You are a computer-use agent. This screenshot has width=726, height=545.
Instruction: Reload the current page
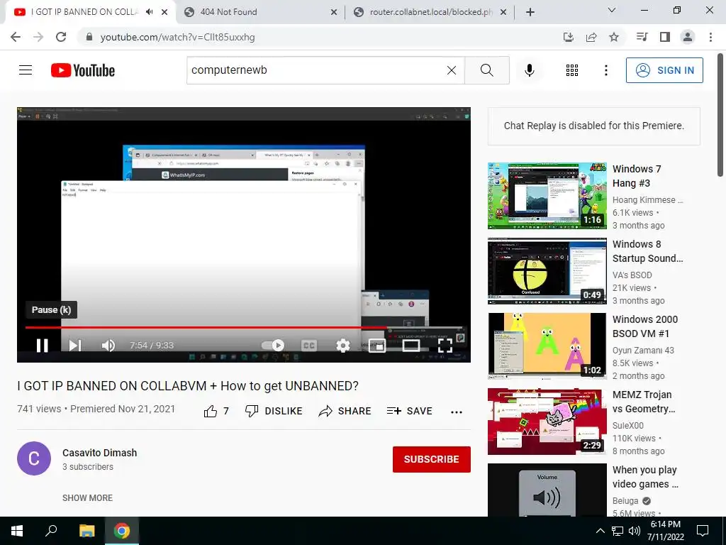61,37
